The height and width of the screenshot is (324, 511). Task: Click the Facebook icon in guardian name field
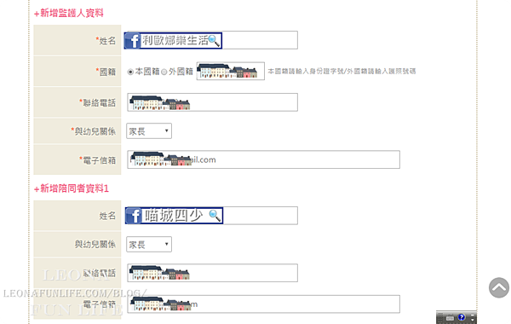pos(132,41)
